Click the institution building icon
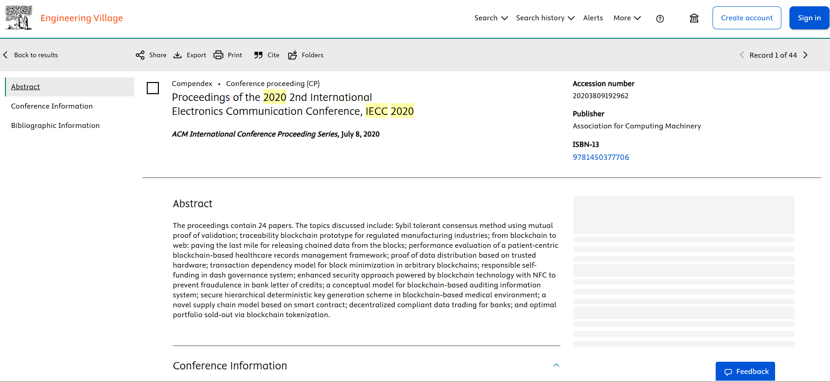 coord(694,18)
